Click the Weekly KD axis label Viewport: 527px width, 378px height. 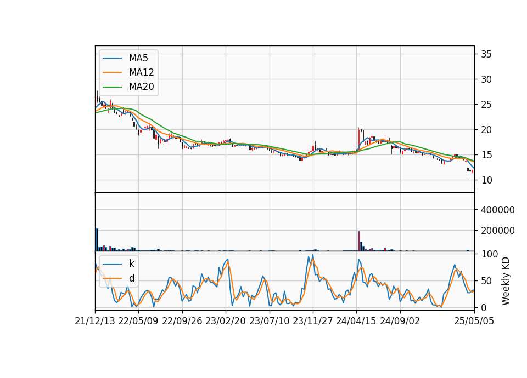click(x=505, y=281)
